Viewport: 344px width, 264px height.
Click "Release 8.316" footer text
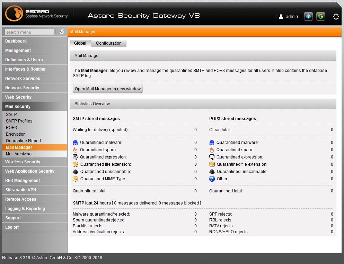pos(16,258)
